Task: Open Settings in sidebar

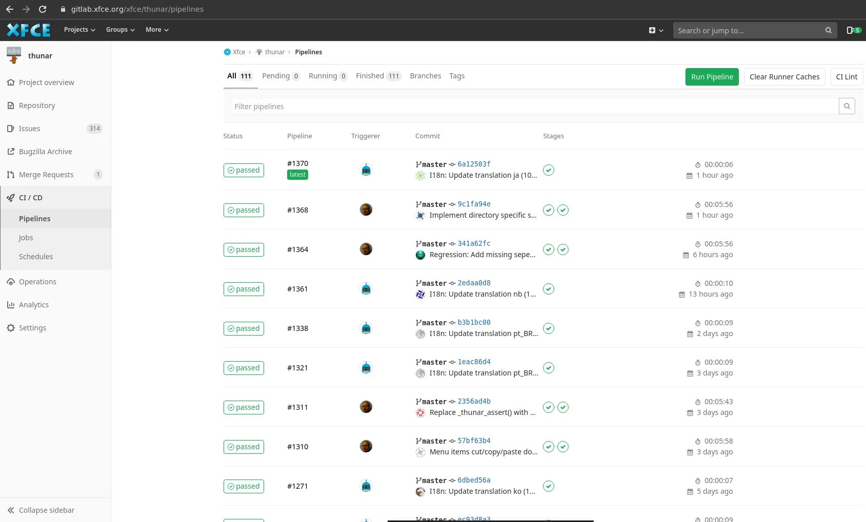Action: click(33, 328)
